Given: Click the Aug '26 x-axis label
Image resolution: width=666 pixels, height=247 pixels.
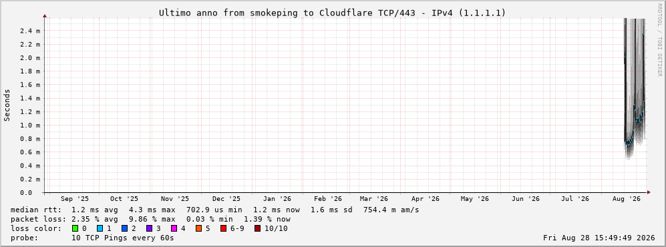Looking at the screenshot, I should pos(626,199).
